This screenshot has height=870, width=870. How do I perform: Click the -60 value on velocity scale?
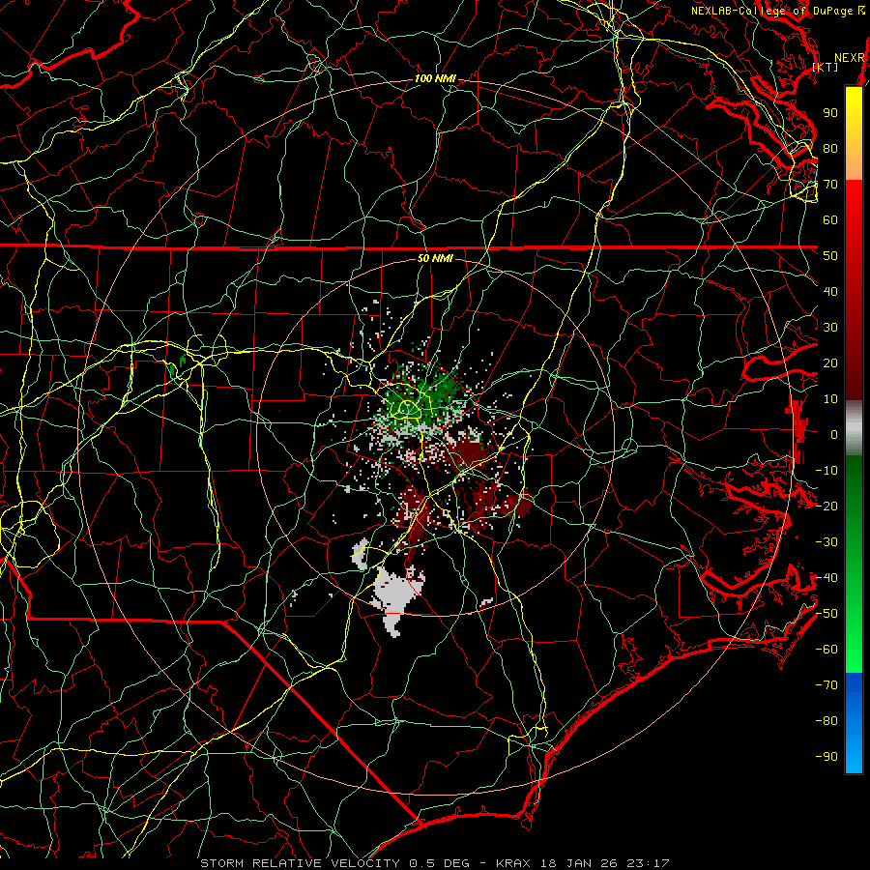[826, 650]
